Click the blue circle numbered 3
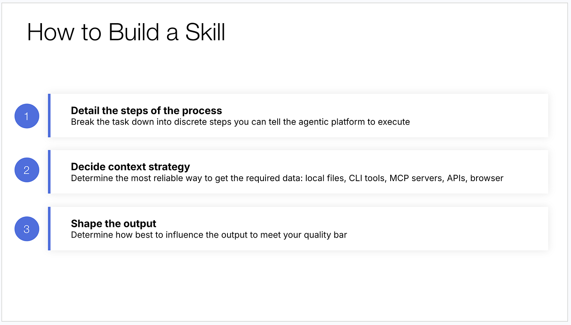Image resolution: width=571 pixels, height=325 pixels. [x=27, y=229]
